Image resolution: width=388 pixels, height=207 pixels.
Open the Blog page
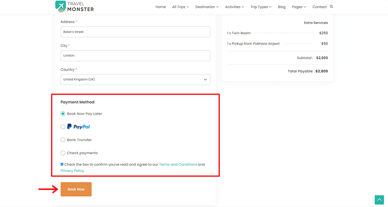point(282,7)
